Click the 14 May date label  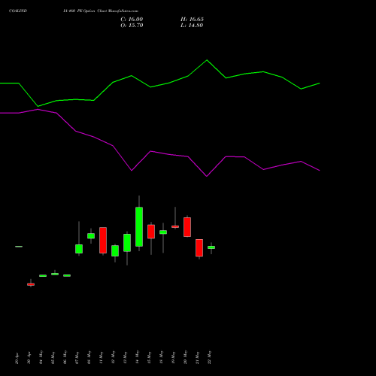coord(138,357)
